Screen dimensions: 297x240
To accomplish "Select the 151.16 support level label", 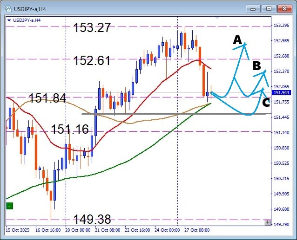I will [x=70, y=130].
